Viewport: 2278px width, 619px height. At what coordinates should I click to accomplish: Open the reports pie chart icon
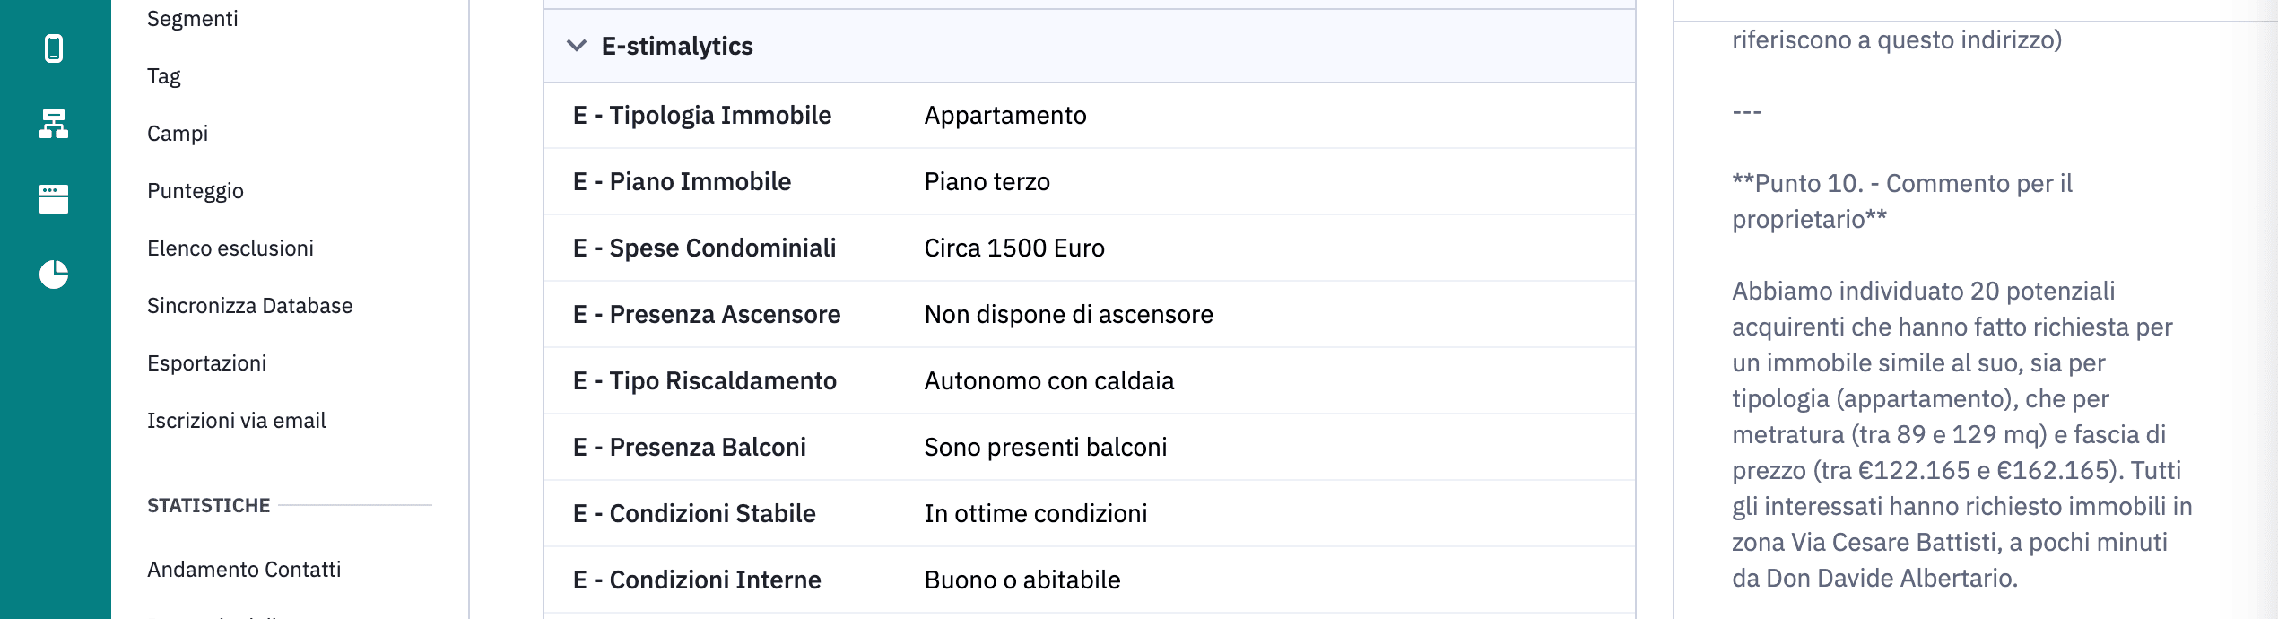tap(54, 275)
